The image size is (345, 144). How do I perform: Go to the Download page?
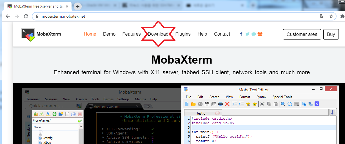[158, 34]
